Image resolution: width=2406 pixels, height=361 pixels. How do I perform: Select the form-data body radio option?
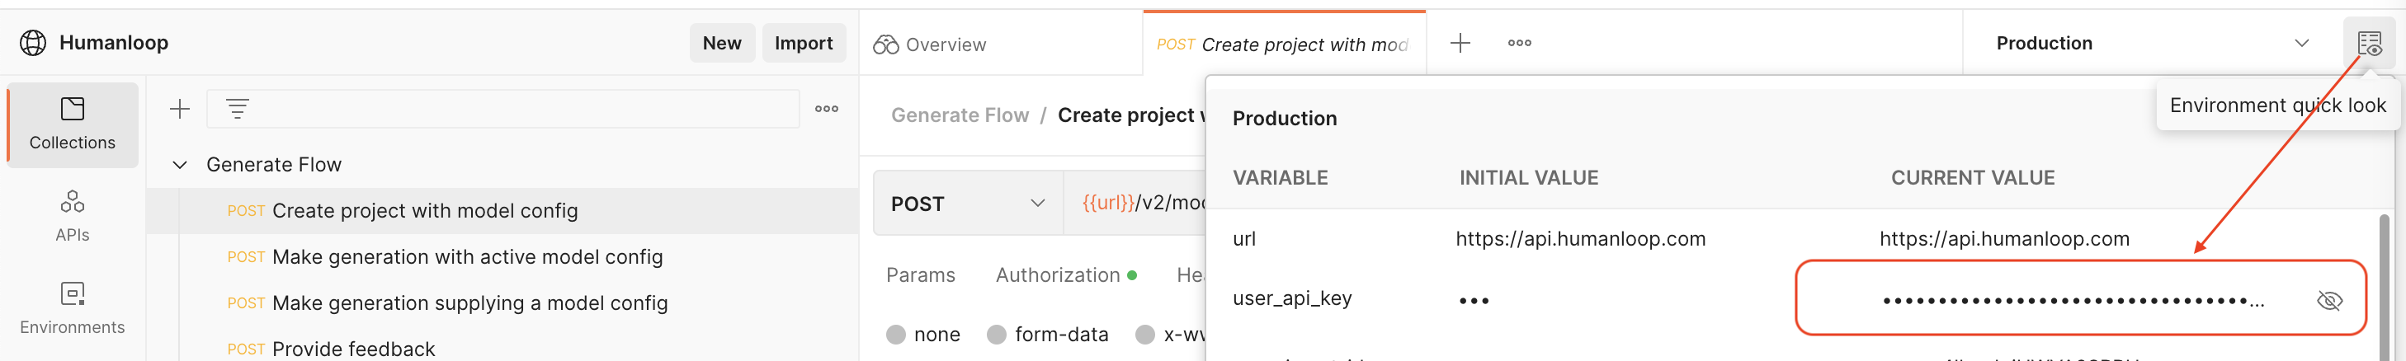pos(997,335)
